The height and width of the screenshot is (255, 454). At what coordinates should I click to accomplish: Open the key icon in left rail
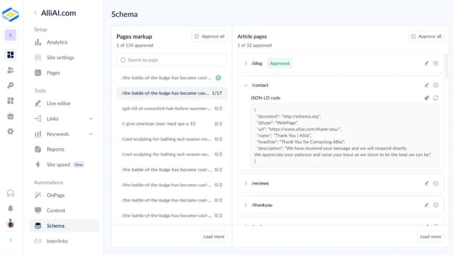click(10, 85)
